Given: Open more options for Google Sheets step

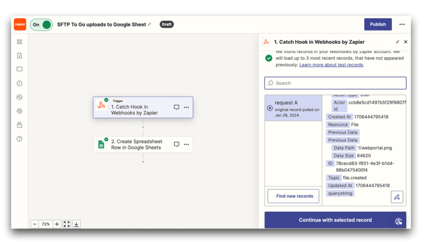Looking at the screenshot, I should (186, 145).
